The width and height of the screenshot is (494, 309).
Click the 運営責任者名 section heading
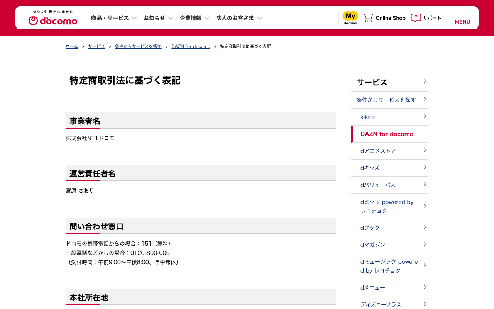point(93,173)
